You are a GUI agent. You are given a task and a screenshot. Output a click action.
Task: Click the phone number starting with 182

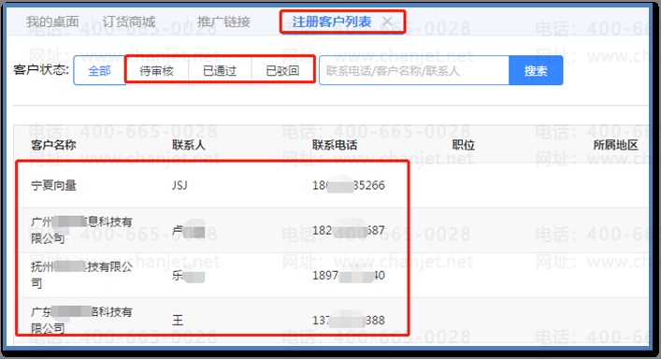click(x=349, y=230)
